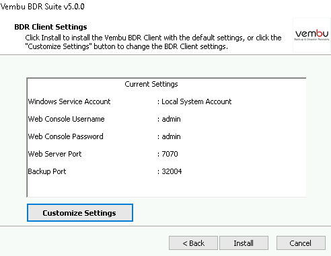This screenshot has height=256, width=331.
Task: Open Customize Settings for BDR Client
Action: 80,212
